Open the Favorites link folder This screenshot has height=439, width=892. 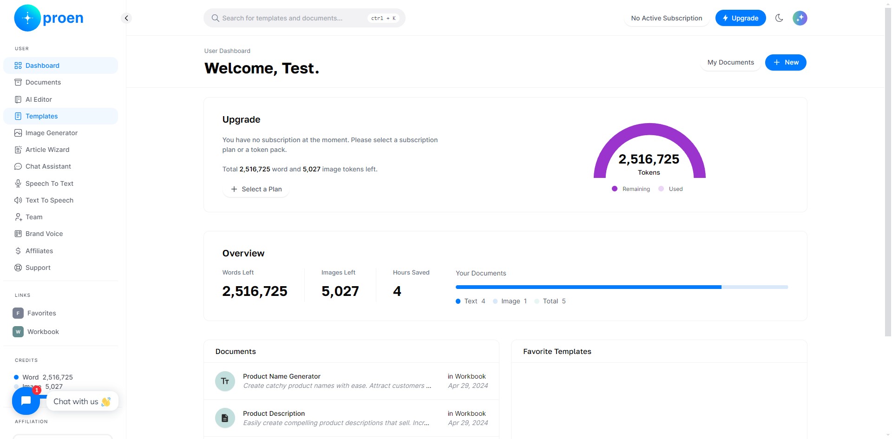pos(41,313)
